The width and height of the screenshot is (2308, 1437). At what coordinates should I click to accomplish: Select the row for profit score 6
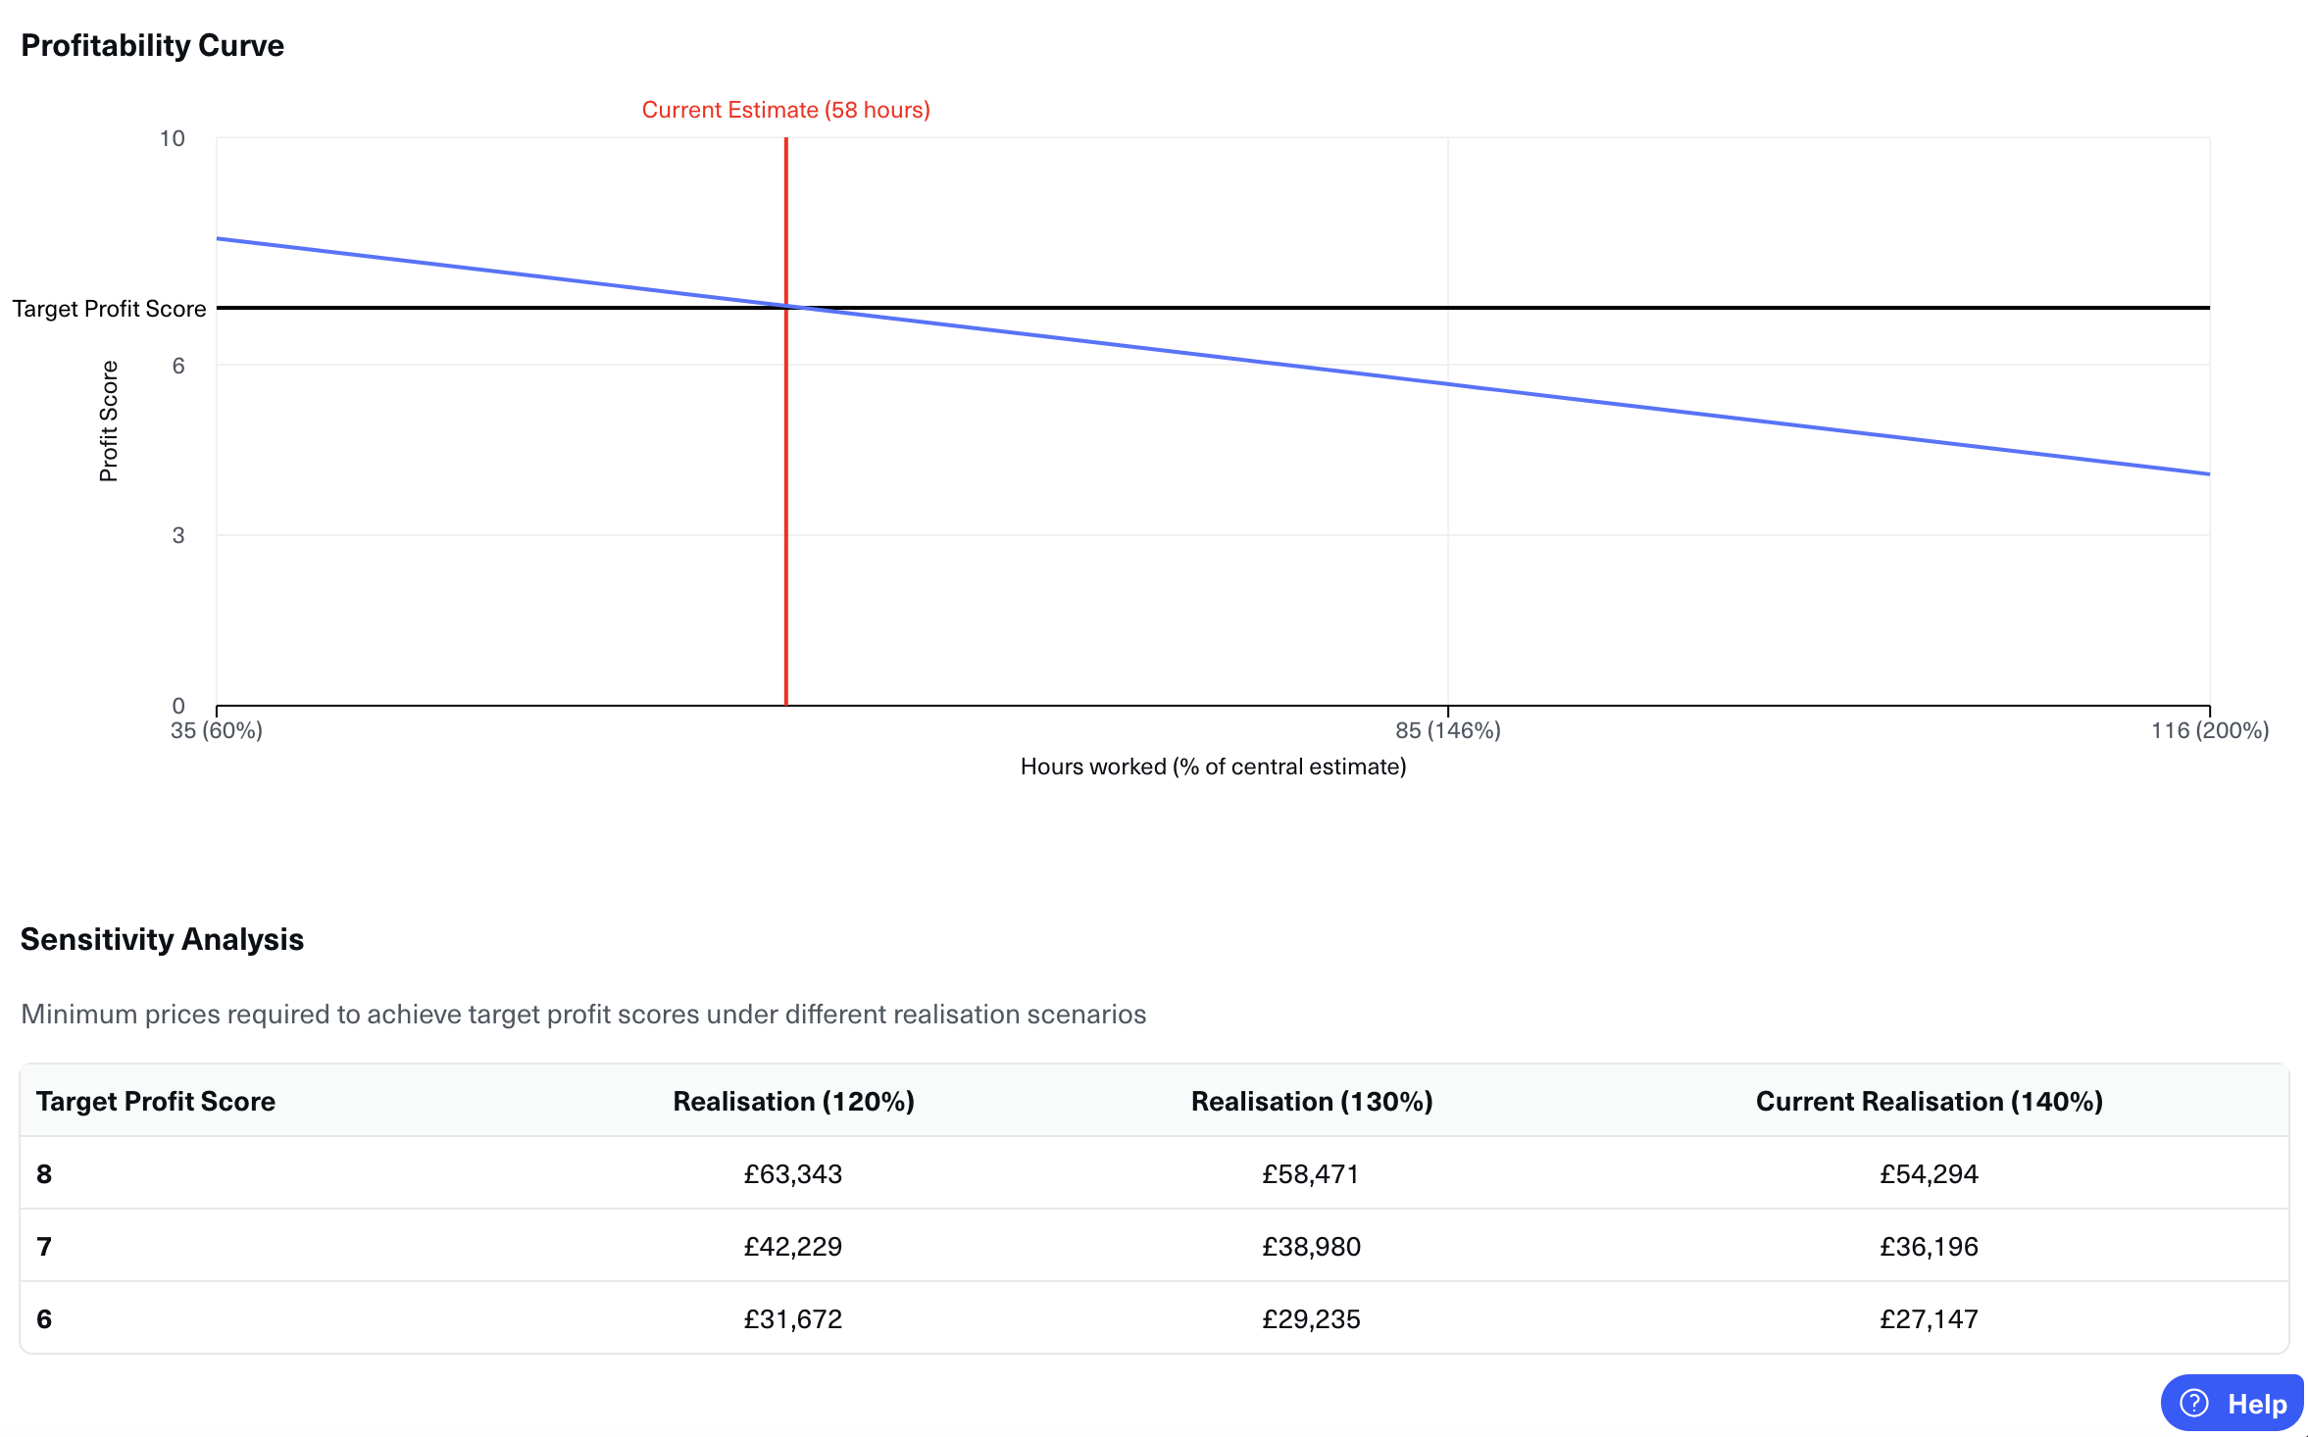43,1318
